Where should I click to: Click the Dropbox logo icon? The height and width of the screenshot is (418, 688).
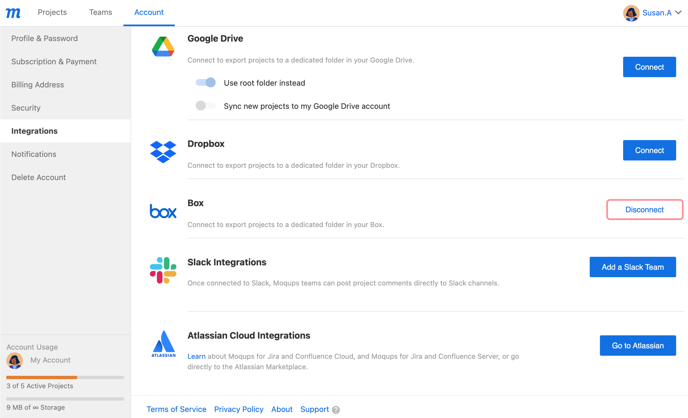pos(163,152)
